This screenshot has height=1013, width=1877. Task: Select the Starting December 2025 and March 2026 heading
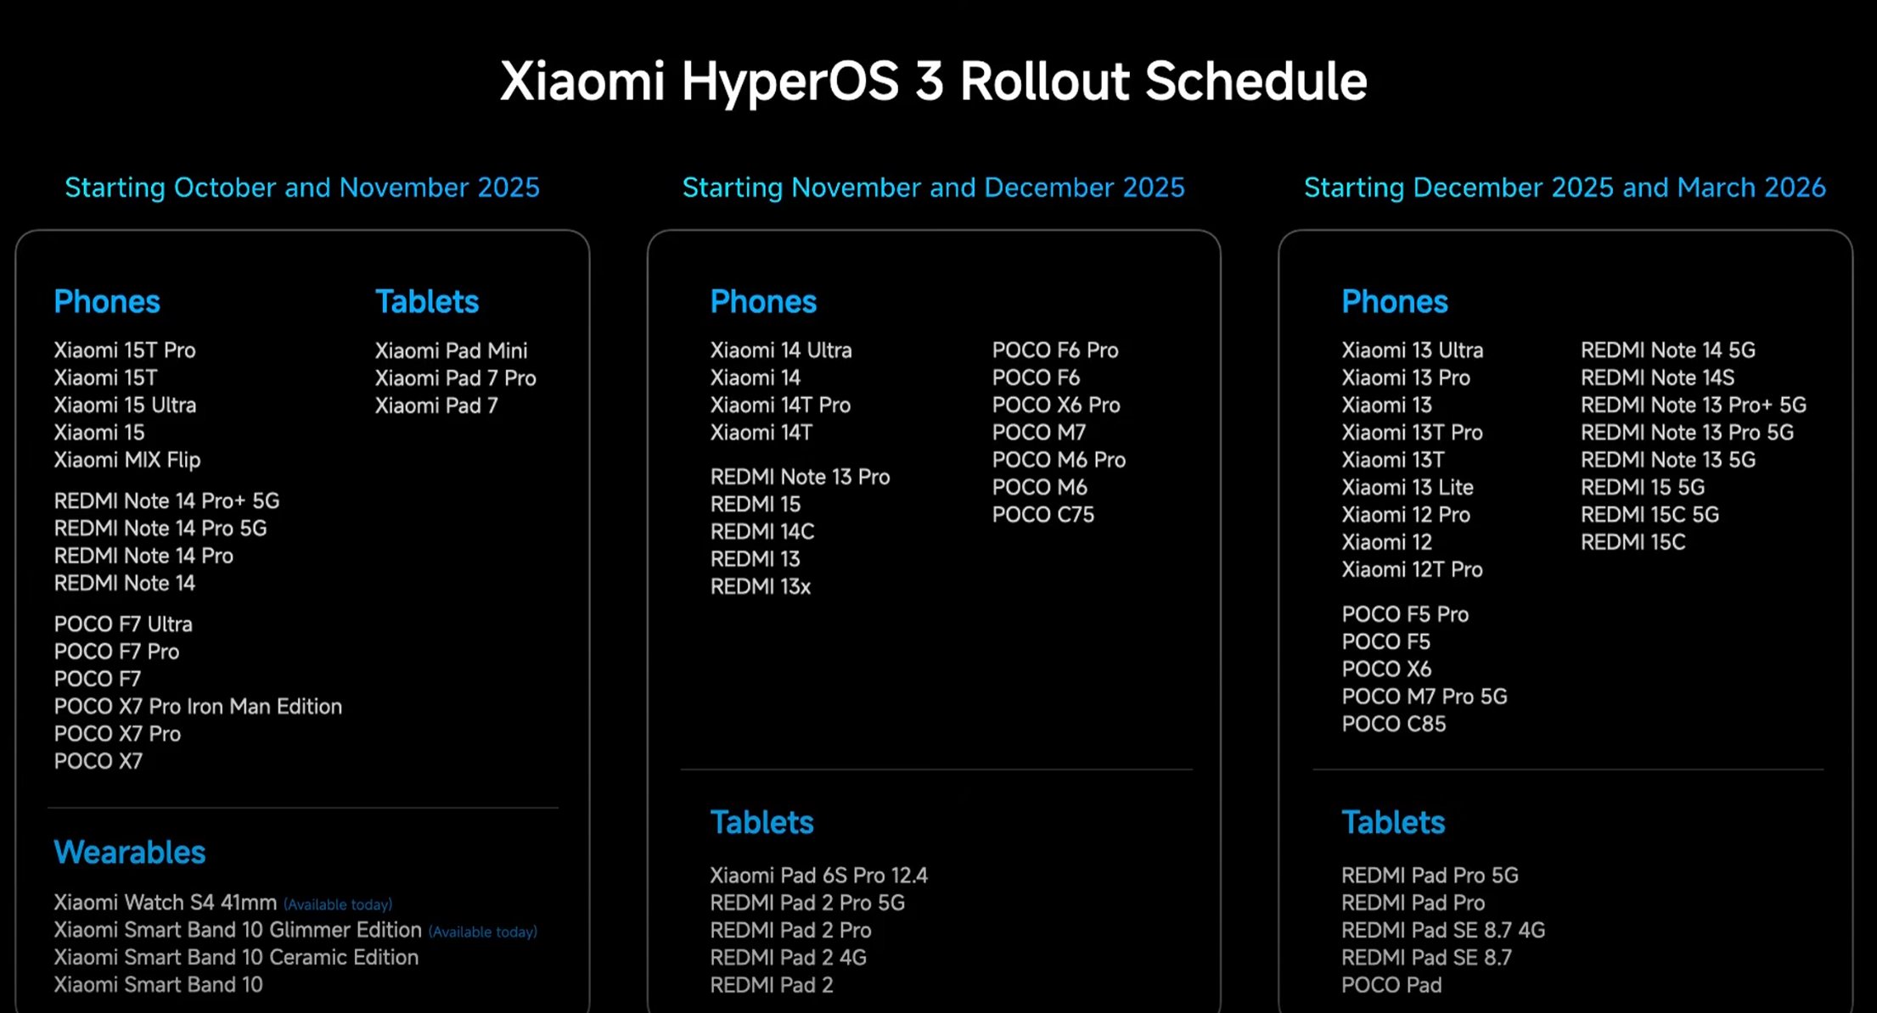click(x=1564, y=187)
